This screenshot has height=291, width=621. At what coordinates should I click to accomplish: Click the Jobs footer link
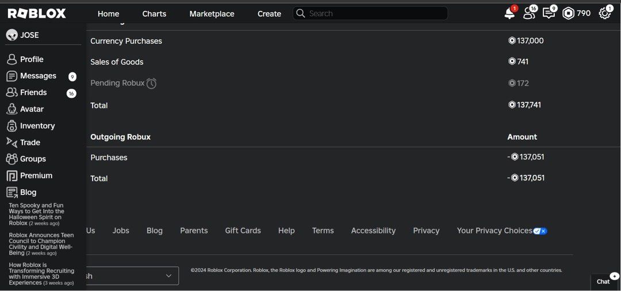coord(121,231)
